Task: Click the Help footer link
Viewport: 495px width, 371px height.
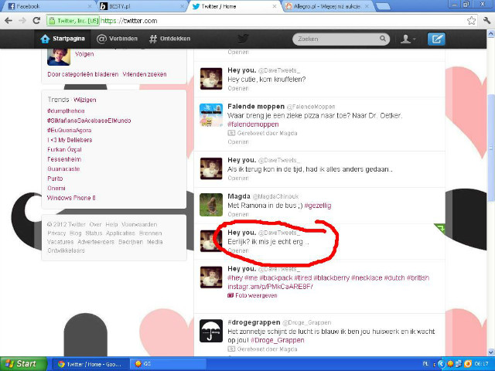Action: (111, 225)
